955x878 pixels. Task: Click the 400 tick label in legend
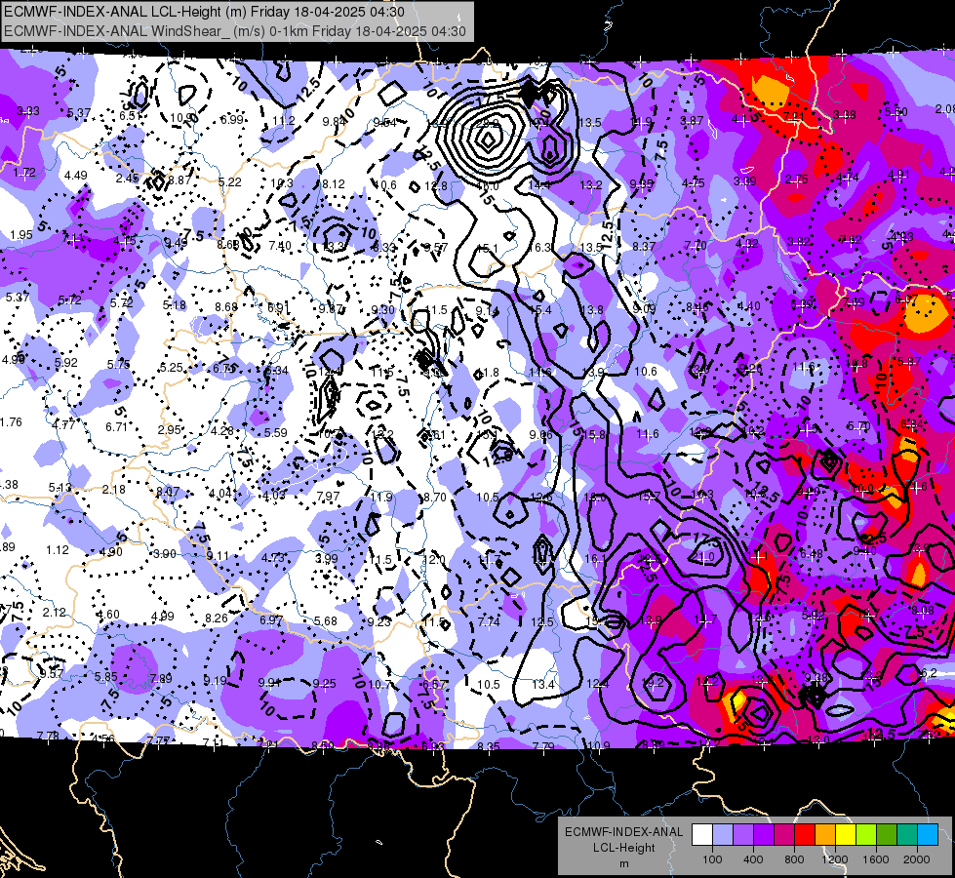[x=753, y=859]
